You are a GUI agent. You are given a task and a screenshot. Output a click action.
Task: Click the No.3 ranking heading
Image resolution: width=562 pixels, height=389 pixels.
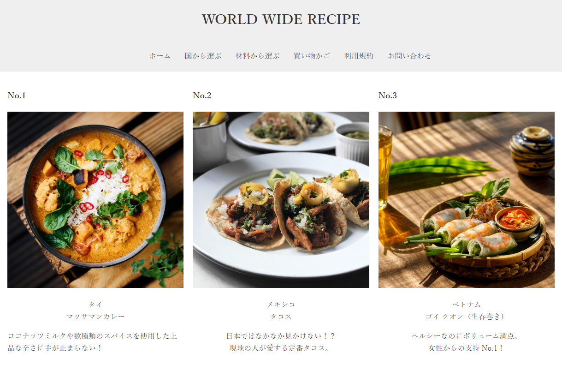[388, 96]
